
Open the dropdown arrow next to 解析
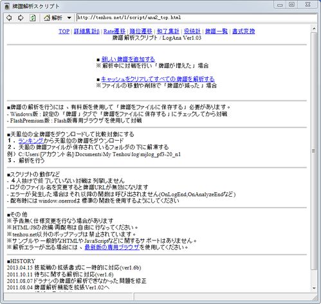[69, 18]
